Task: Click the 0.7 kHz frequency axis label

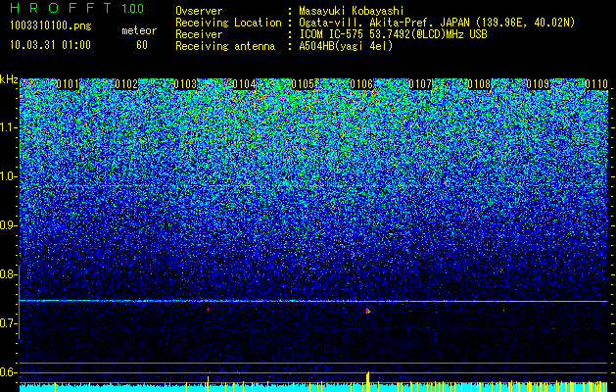Action: tap(7, 323)
